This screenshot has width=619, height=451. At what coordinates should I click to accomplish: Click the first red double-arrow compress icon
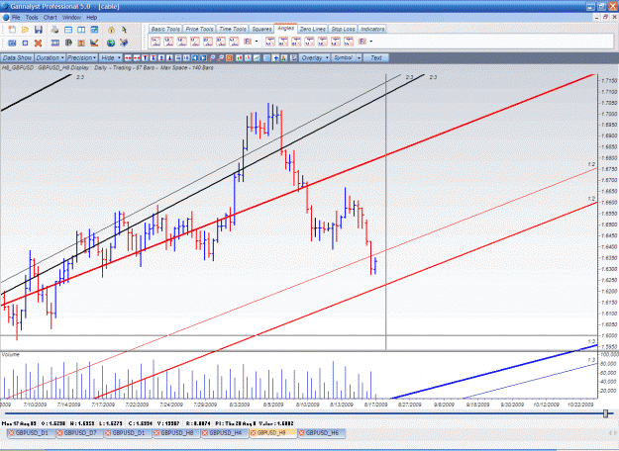128,58
